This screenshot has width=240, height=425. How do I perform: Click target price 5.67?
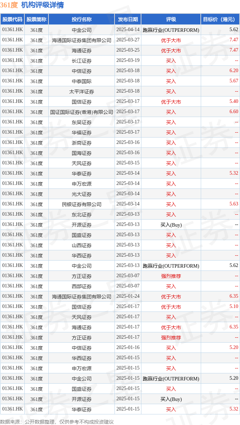(x=234, y=81)
